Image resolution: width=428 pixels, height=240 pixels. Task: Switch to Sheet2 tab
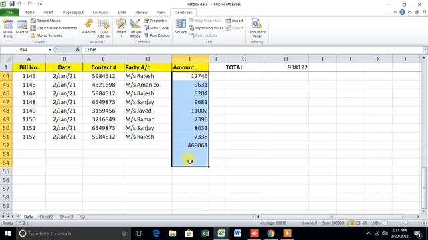[x=46, y=217]
